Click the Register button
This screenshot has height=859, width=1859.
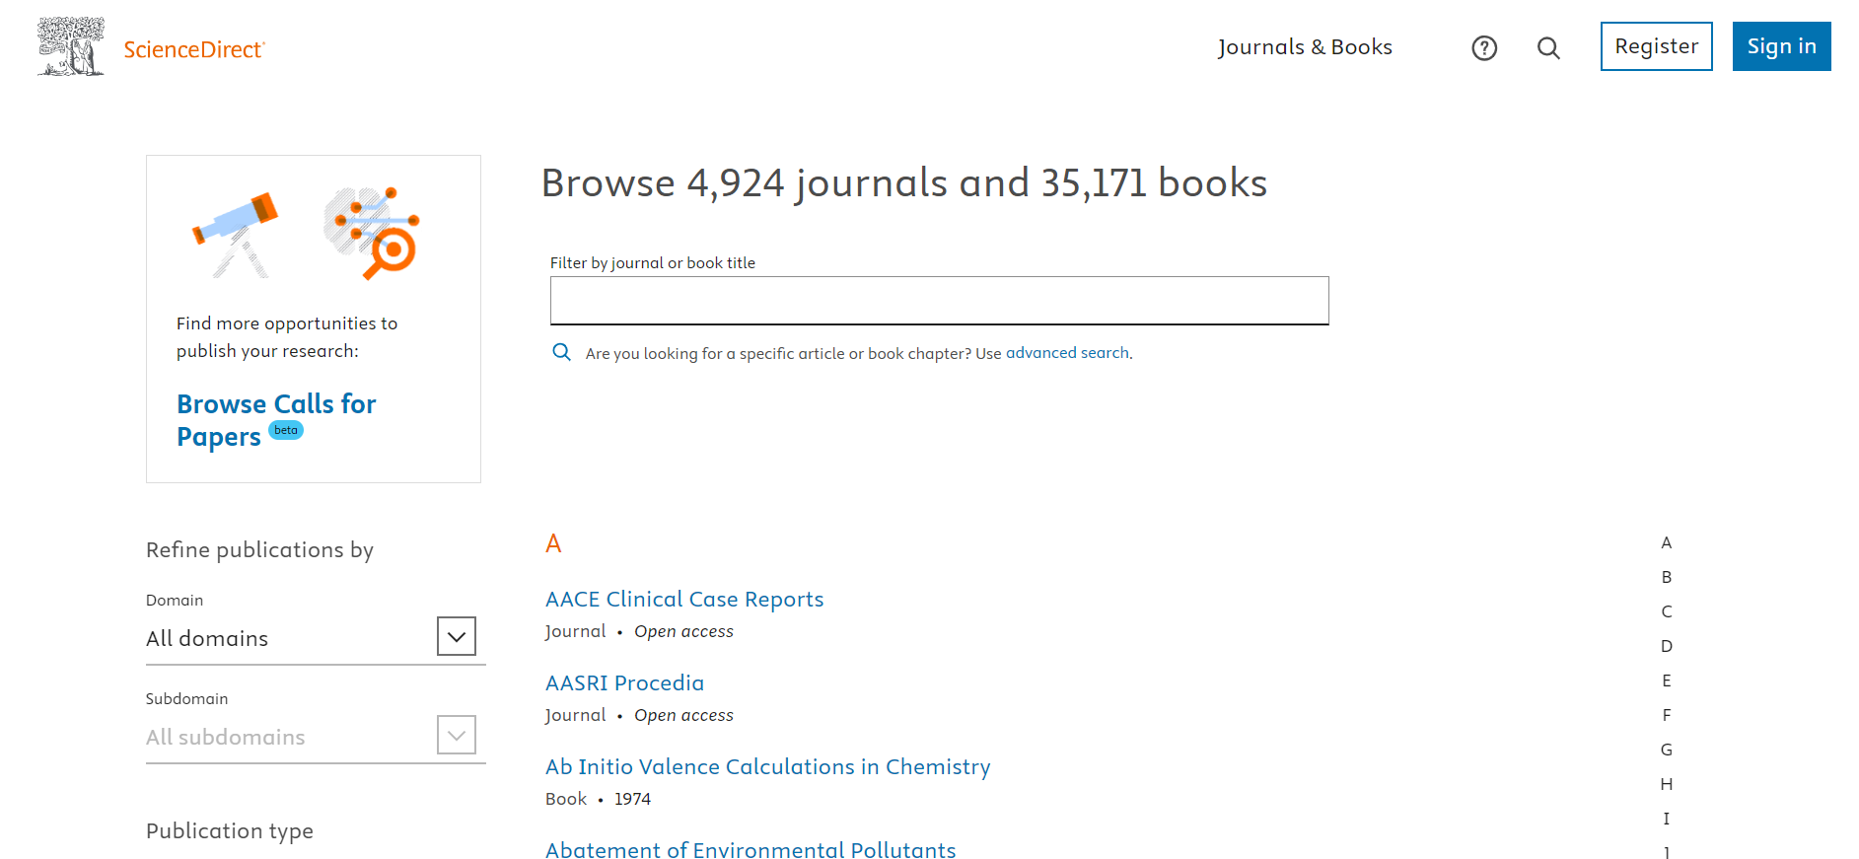(x=1656, y=46)
